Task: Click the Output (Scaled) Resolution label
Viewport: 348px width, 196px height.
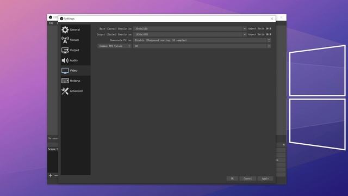Action: click(114, 34)
